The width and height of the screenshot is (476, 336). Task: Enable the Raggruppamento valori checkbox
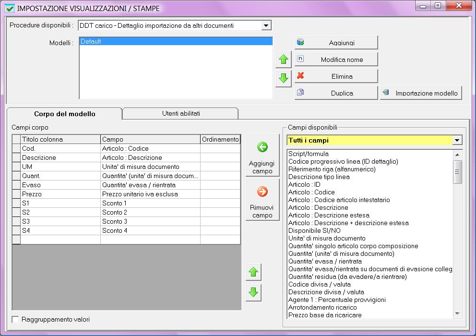coord(16,319)
